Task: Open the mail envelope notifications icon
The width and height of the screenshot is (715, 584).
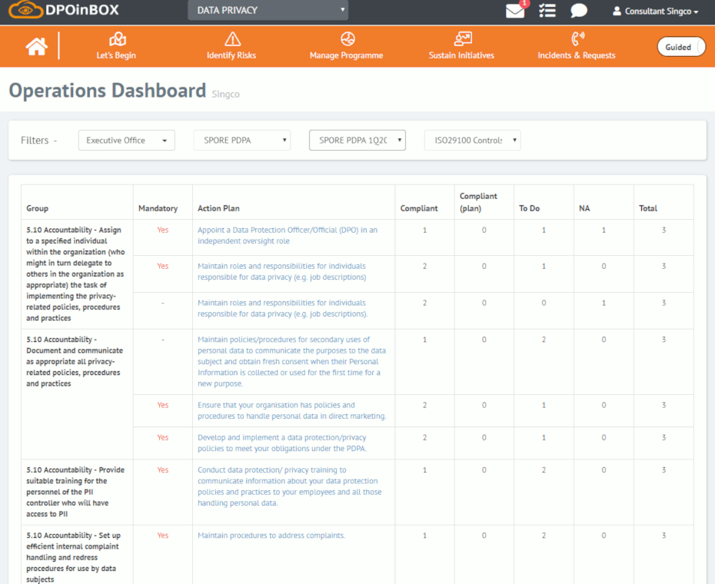Action: pos(515,11)
